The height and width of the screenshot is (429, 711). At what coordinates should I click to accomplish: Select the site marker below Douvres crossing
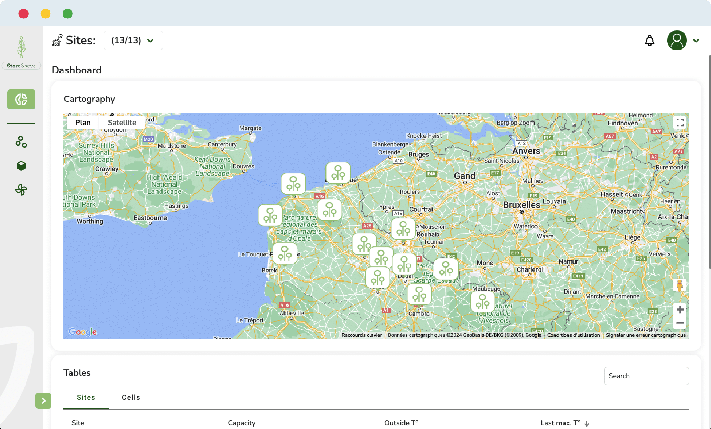[293, 184]
